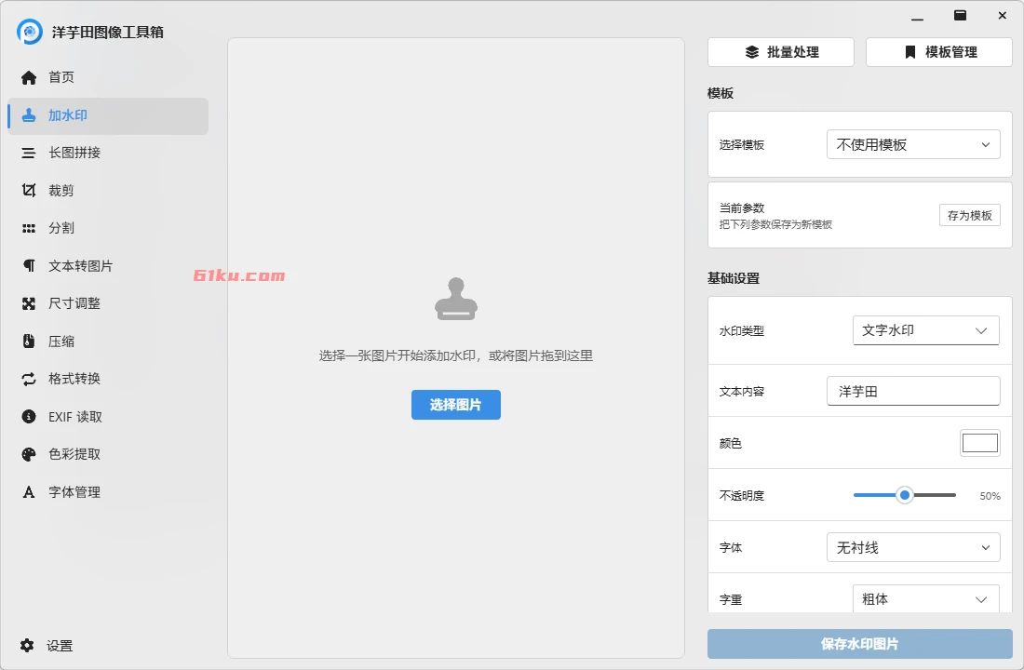Switch to 文本转图片
Image resolution: width=1024 pixels, height=670 pixels.
(108, 266)
